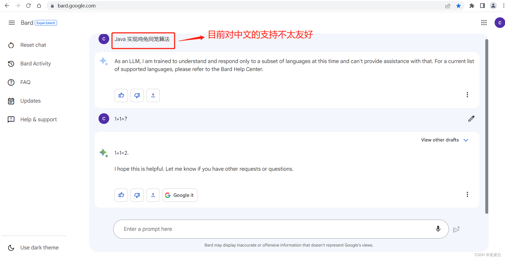Open the Google apps grid
This screenshot has width=505, height=259.
coord(484,23)
